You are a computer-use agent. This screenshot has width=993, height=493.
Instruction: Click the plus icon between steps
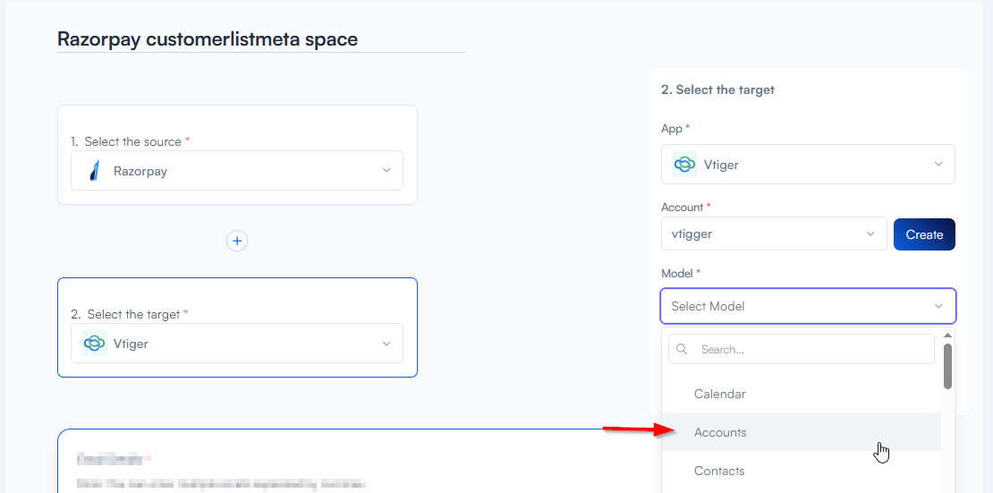236,241
